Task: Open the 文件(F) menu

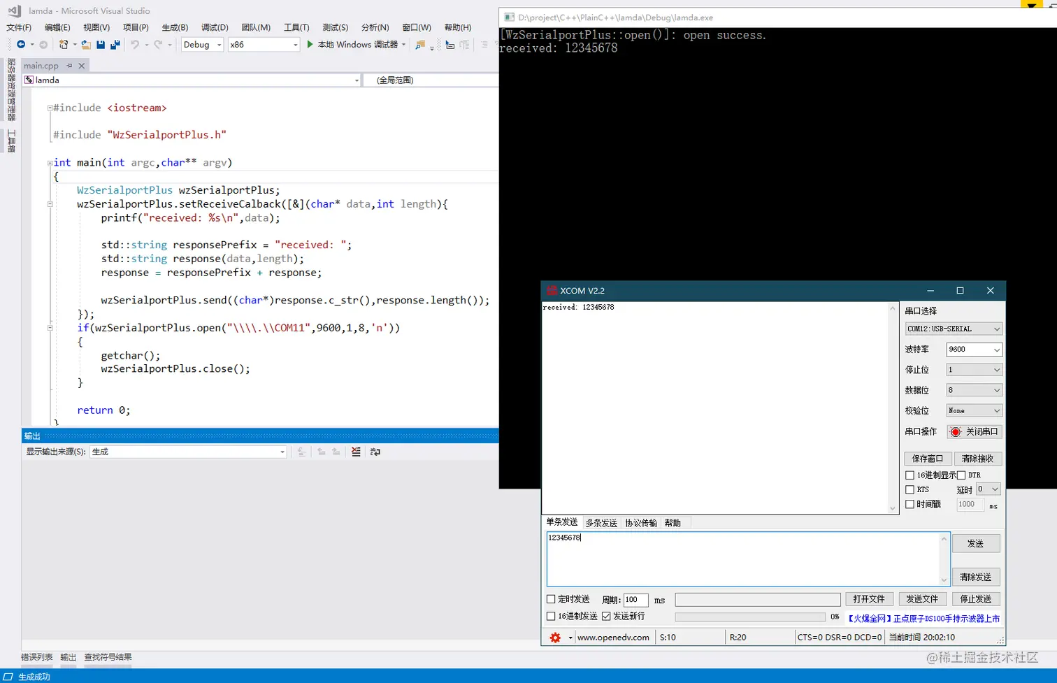Action: pos(19,27)
